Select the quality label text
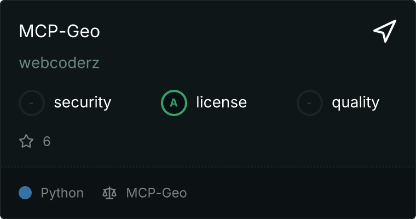The width and height of the screenshot is (416, 219). pos(355,102)
